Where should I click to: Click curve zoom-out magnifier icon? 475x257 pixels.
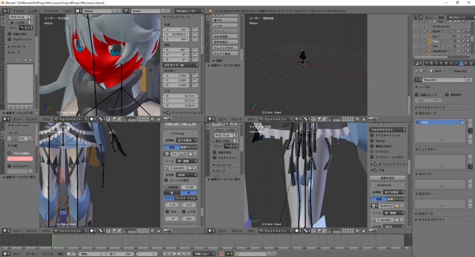[16, 60]
